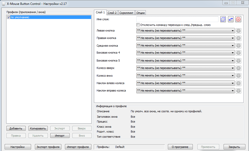Expand the Правая кнопка dropdown
This screenshot has height=151, width=249.
[x=233, y=38]
